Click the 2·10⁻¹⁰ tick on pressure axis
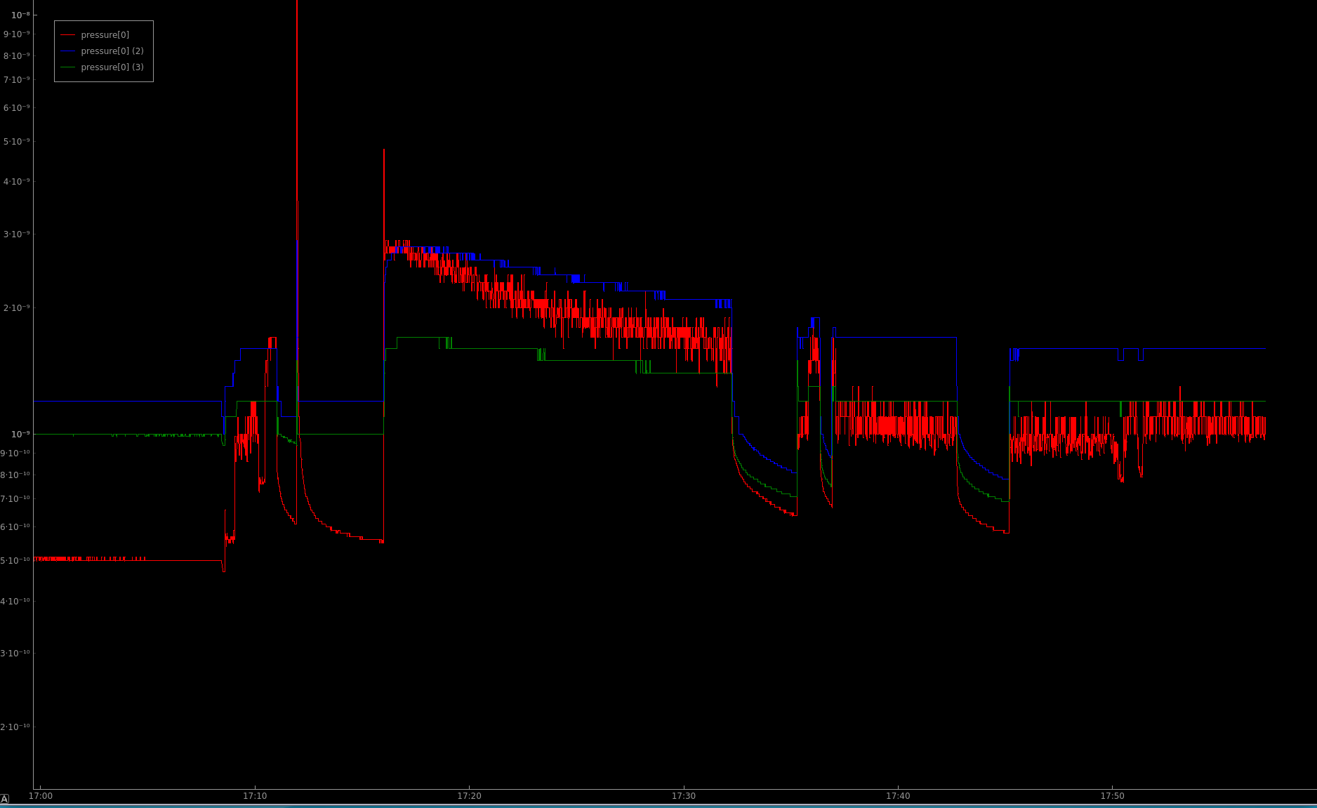Viewport: 1317px width, 808px height. coord(15,727)
